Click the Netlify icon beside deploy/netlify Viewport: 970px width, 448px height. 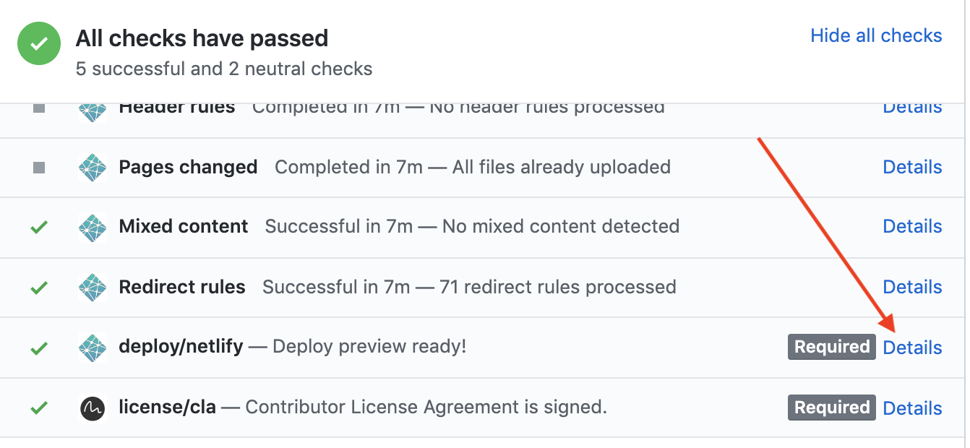pyautogui.click(x=92, y=348)
